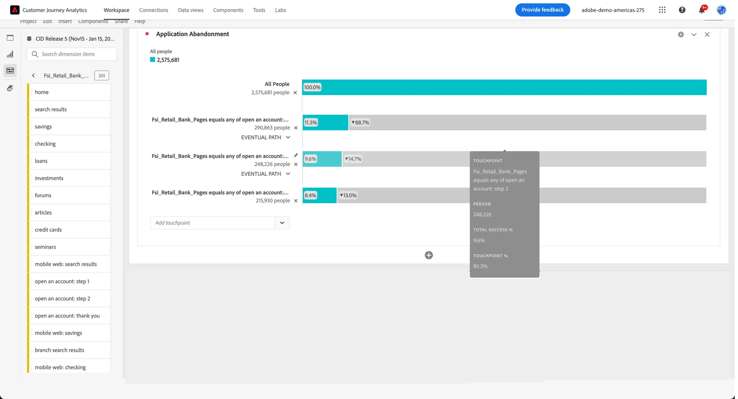The image size is (738, 399).
Task: Switch to the Workspace tab
Action: [116, 10]
